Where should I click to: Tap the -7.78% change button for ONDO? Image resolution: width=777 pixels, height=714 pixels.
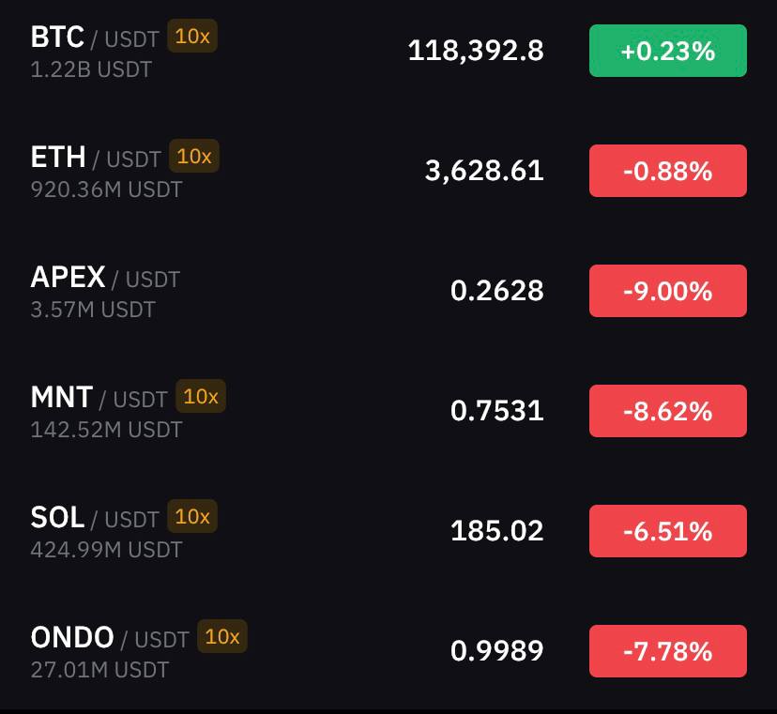point(667,651)
